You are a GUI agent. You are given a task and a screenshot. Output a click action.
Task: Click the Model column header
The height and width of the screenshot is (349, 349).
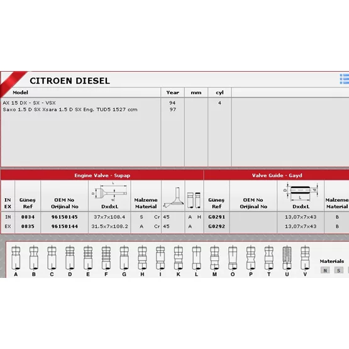(20, 92)
